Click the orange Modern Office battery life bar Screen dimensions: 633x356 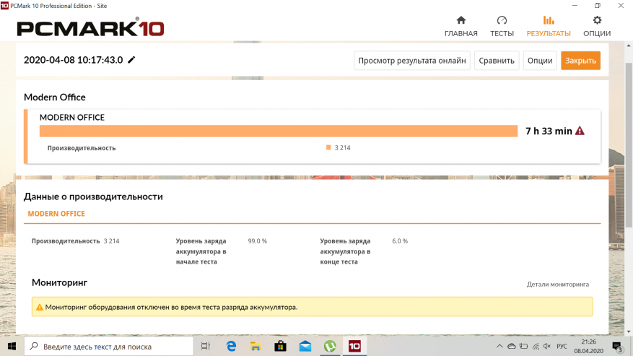pyautogui.click(x=279, y=131)
